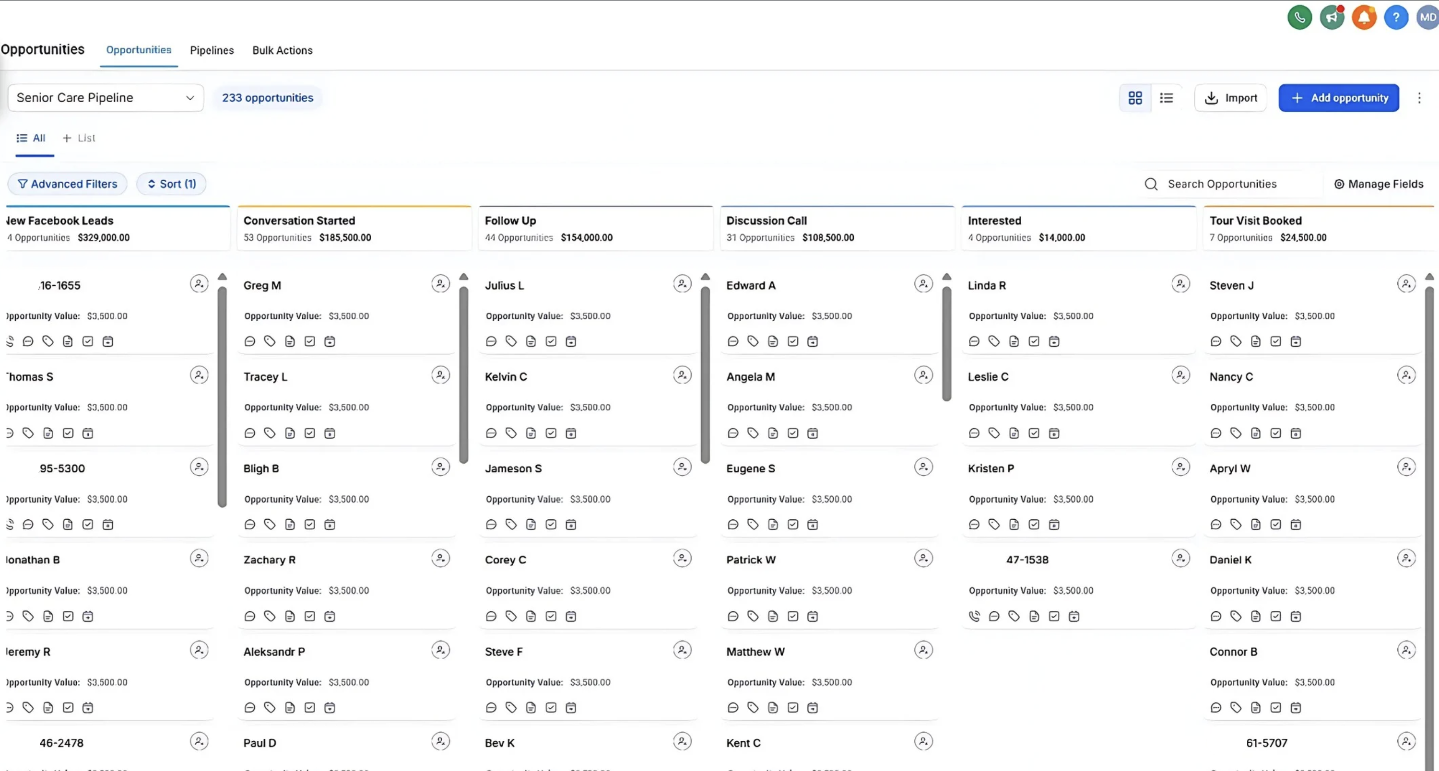1439x771 pixels.
Task: Click assign user icon on Edward A card
Action: tap(923, 284)
